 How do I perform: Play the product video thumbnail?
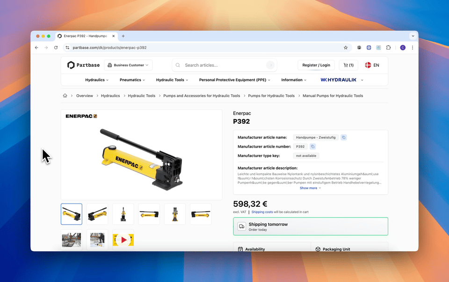coord(123,240)
